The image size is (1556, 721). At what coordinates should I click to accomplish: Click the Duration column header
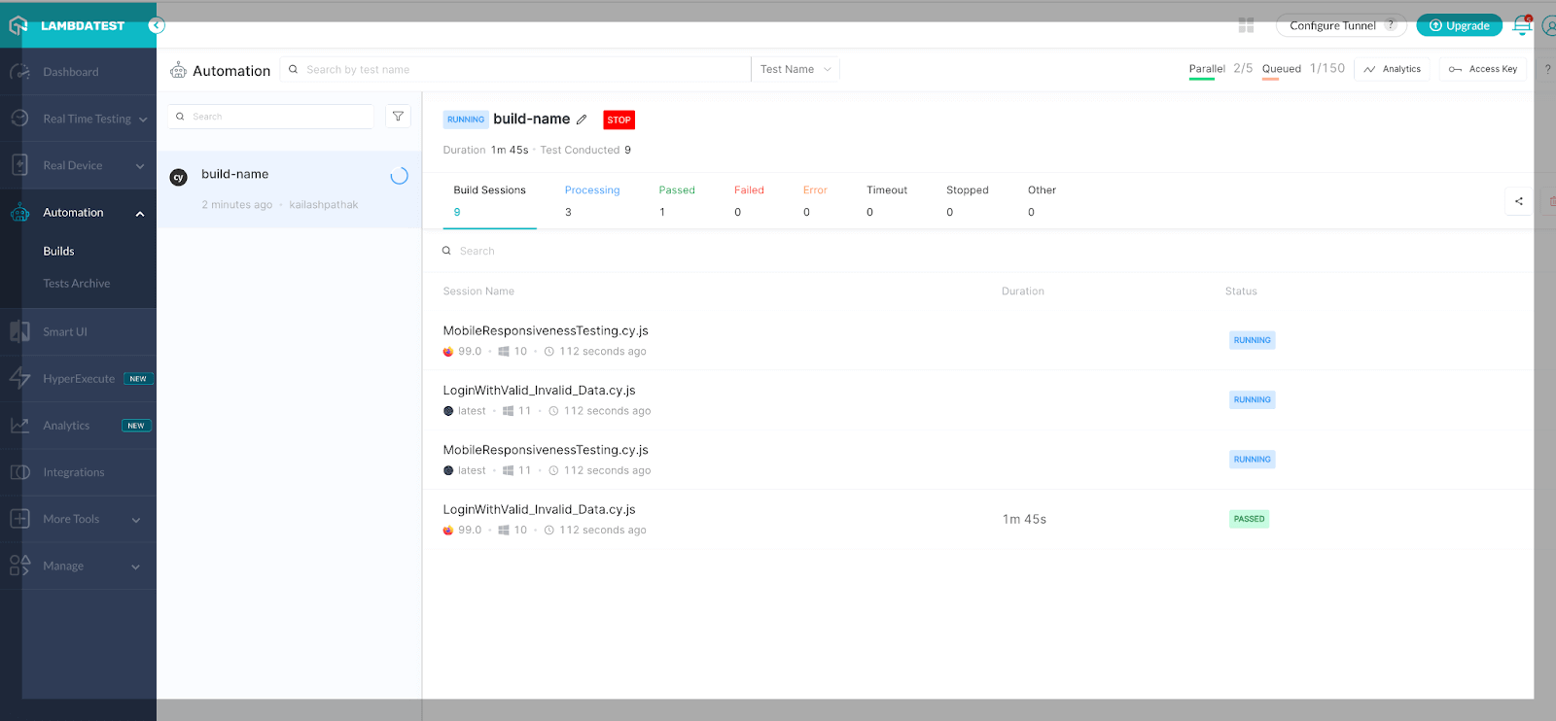click(x=1023, y=292)
